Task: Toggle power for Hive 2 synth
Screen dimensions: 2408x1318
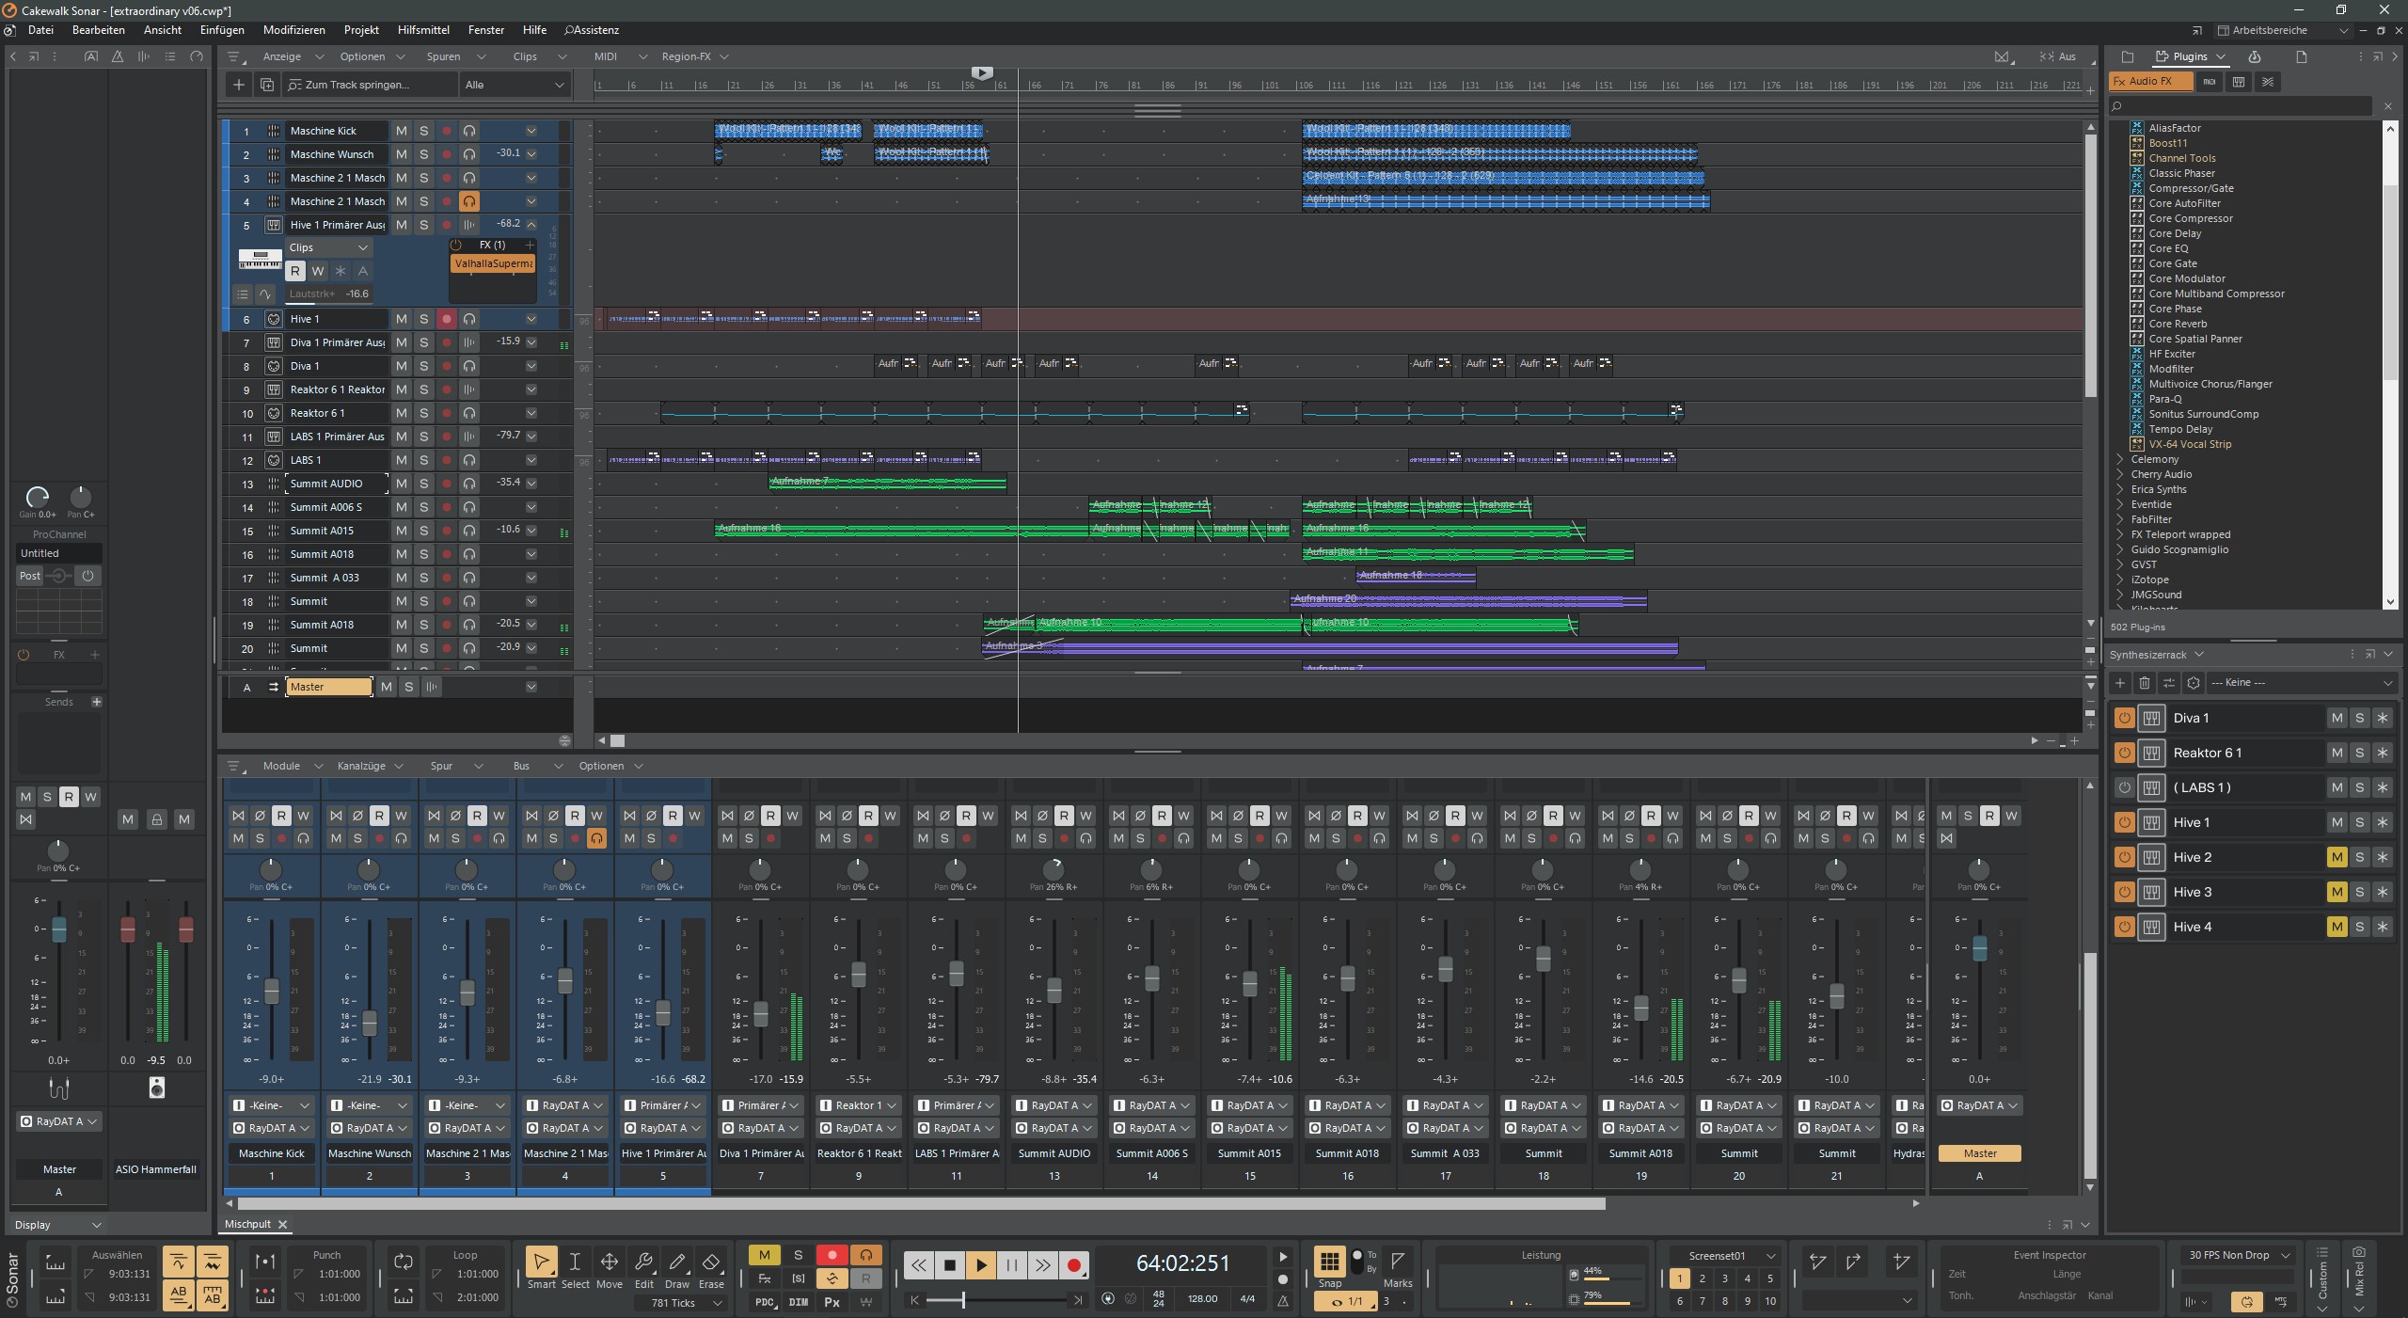Action: 2124,857
